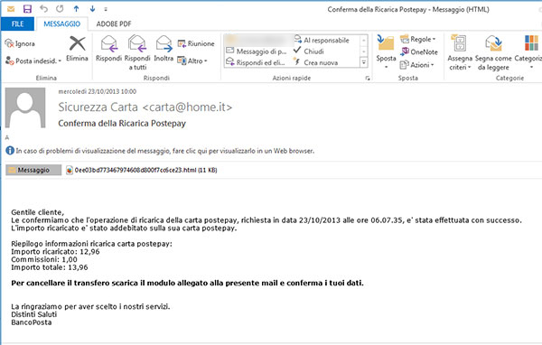Delete the message with Elimina

(77, 49)
